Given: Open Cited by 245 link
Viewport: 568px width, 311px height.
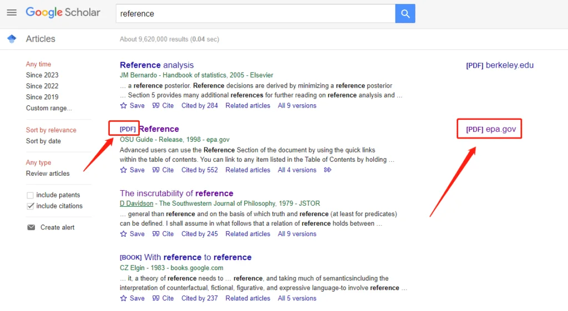Looking at the screenshot, I should 200,234.
